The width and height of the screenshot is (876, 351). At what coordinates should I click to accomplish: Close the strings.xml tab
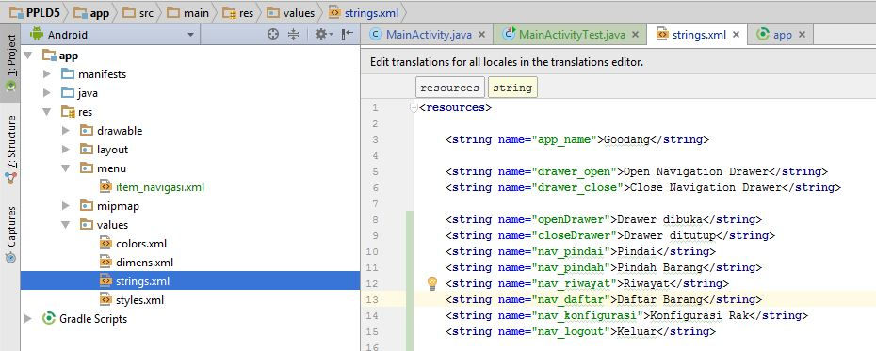[x=737, y=35]
